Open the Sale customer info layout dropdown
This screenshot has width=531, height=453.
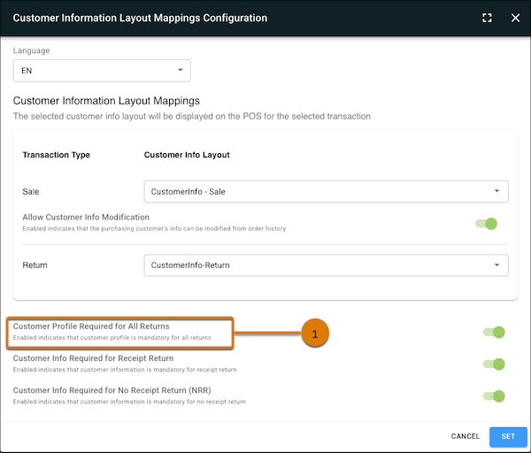point(326,191)
